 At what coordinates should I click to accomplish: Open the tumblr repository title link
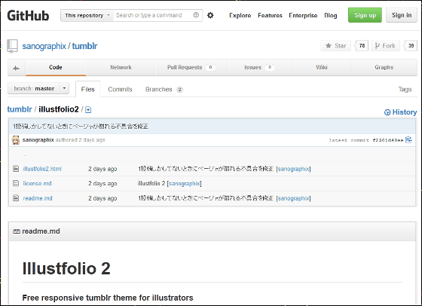pos(84,46)
